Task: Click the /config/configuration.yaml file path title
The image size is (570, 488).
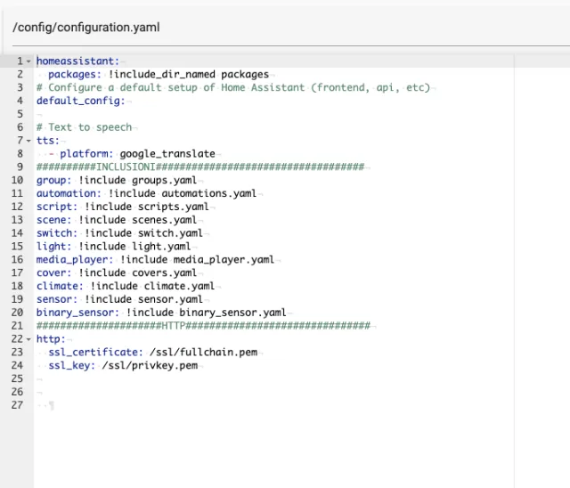Action: (x=86, y=28)
